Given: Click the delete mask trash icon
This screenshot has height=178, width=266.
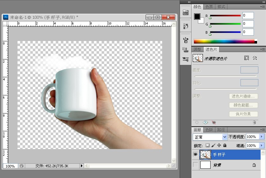Looking at the screenshot, I should coord(254,122).
